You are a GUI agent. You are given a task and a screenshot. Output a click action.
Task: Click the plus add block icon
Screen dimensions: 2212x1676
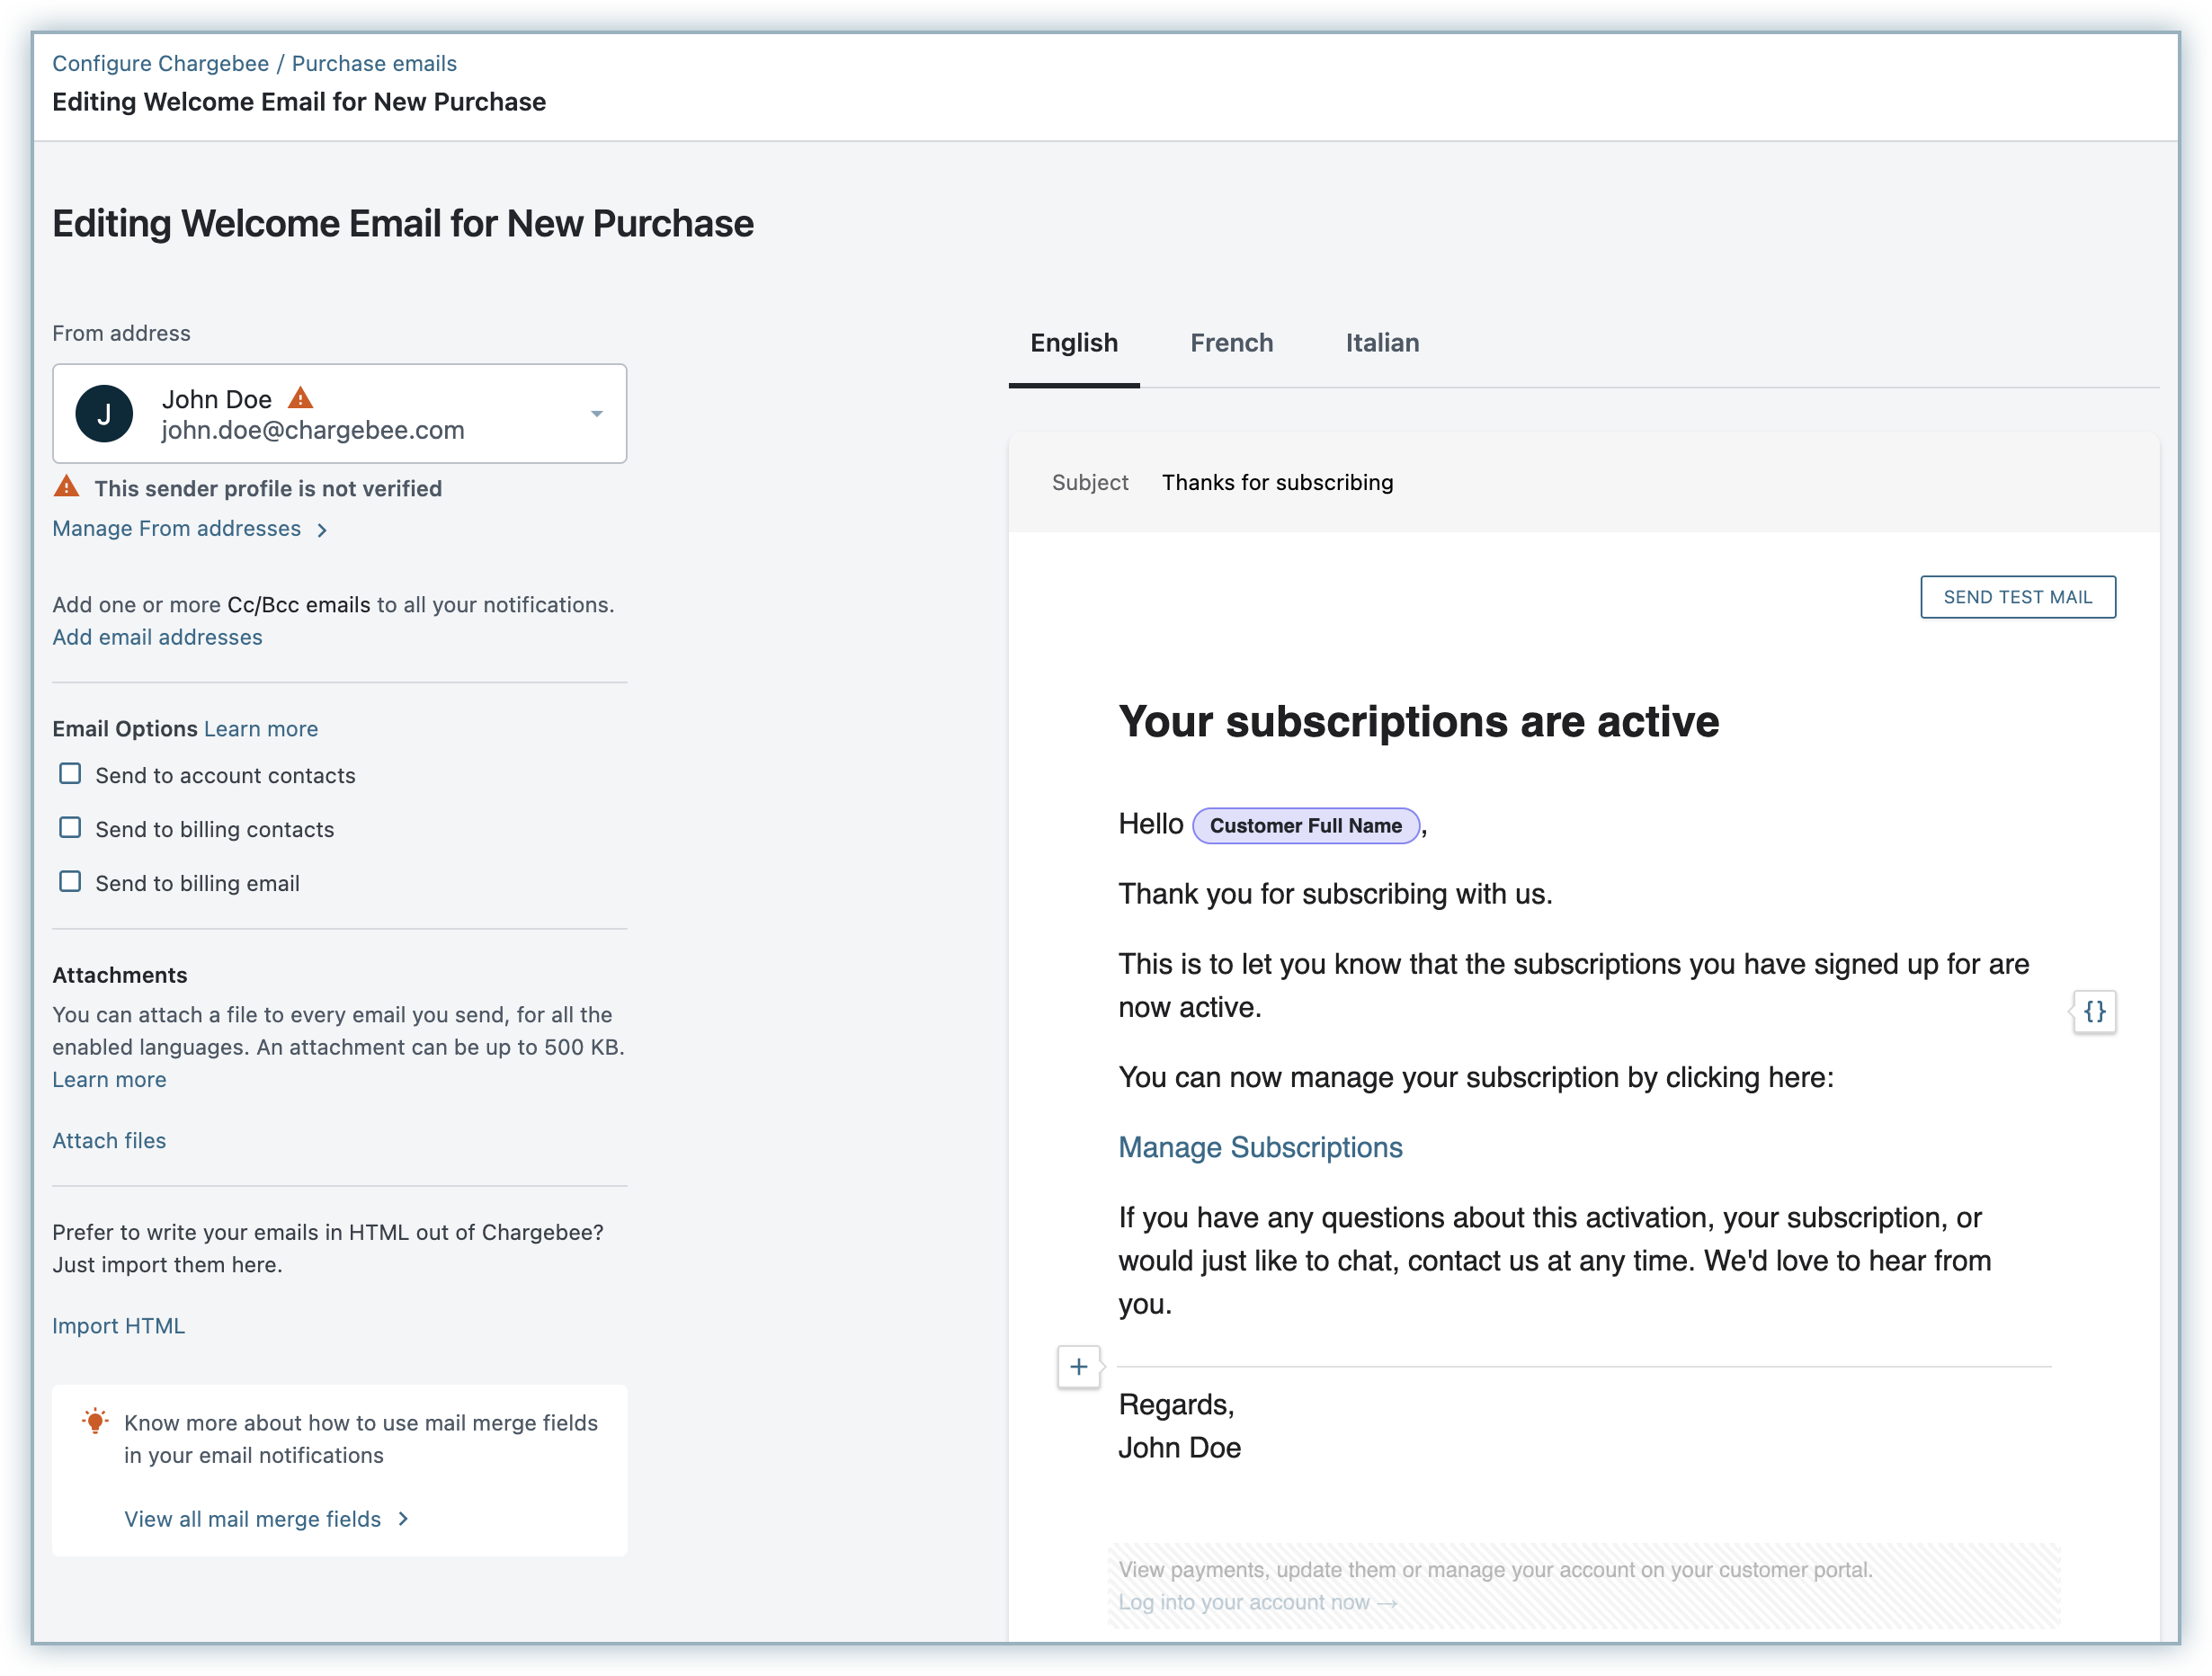1078,1366
